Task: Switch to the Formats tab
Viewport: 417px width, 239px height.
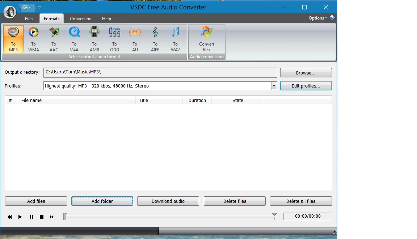Action: (x=52, y=18)
